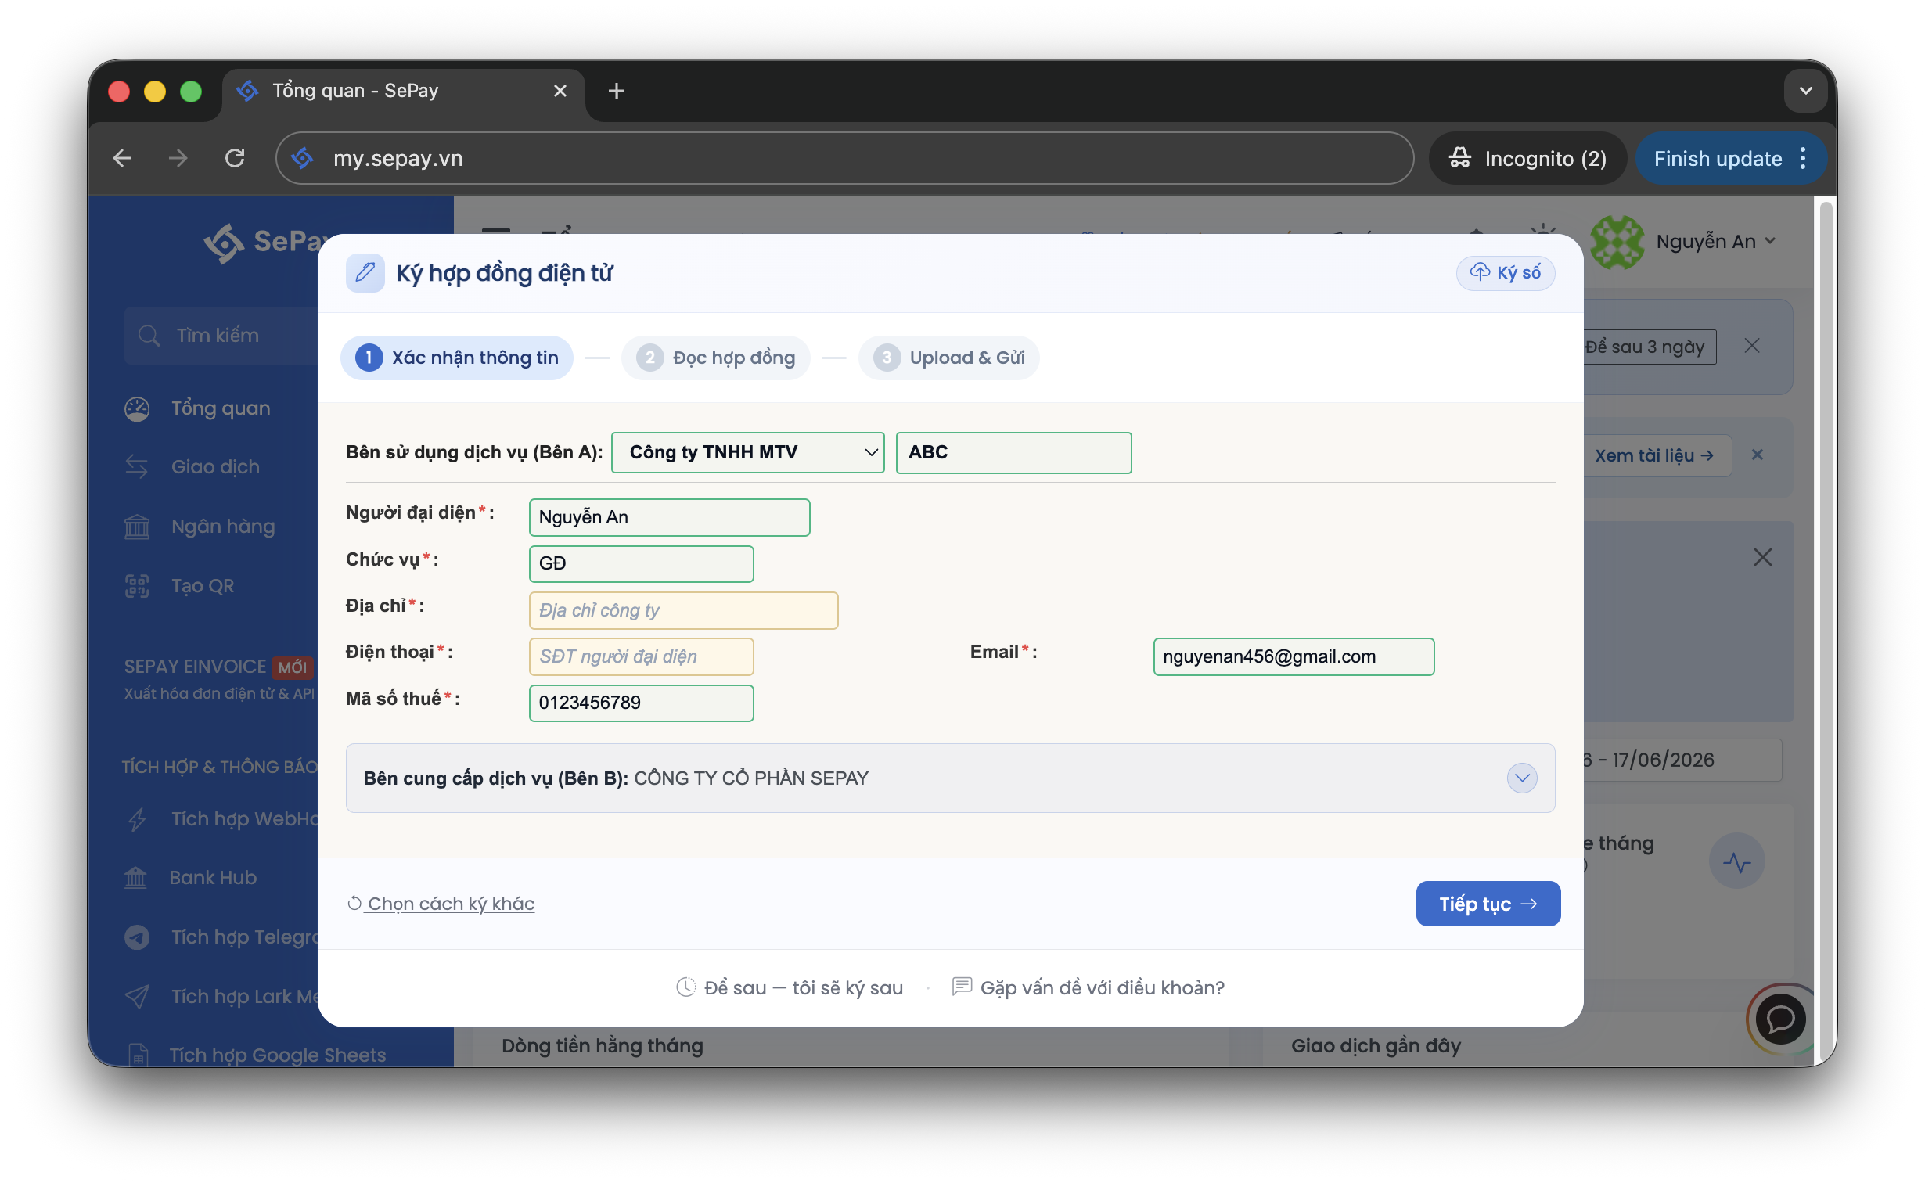Open Bank Hub in the sidebar
The height and width of the screenshot is (1183, 1925).
213,878
